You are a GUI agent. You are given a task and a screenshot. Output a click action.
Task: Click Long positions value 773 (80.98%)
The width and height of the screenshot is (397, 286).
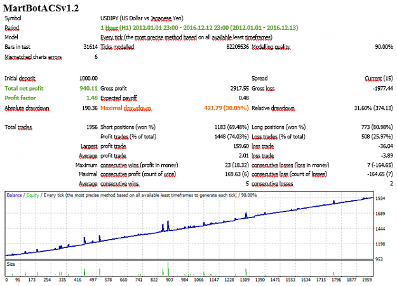(377, 127)
